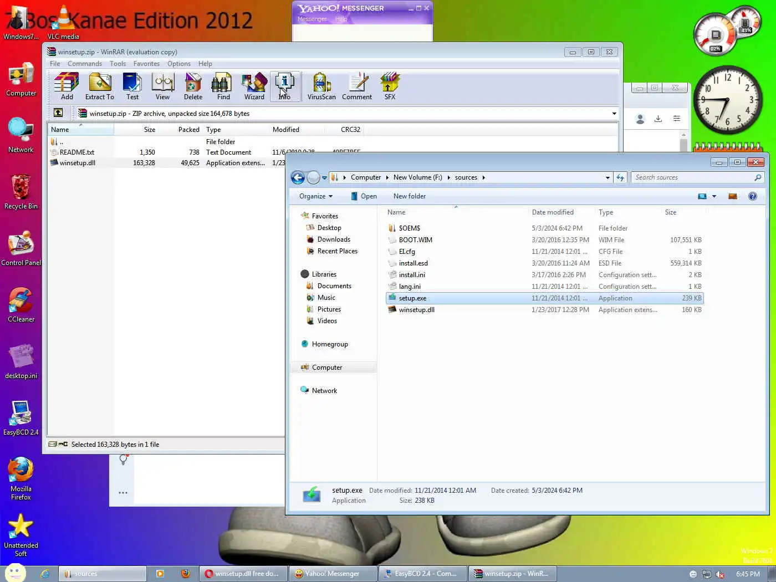Open the View file tool in WinRAR
The height and width of the screenshot is (582, 776).
tap(162, 86)
